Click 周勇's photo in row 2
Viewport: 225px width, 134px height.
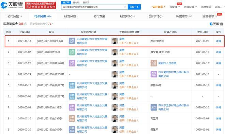click(115, 52)
